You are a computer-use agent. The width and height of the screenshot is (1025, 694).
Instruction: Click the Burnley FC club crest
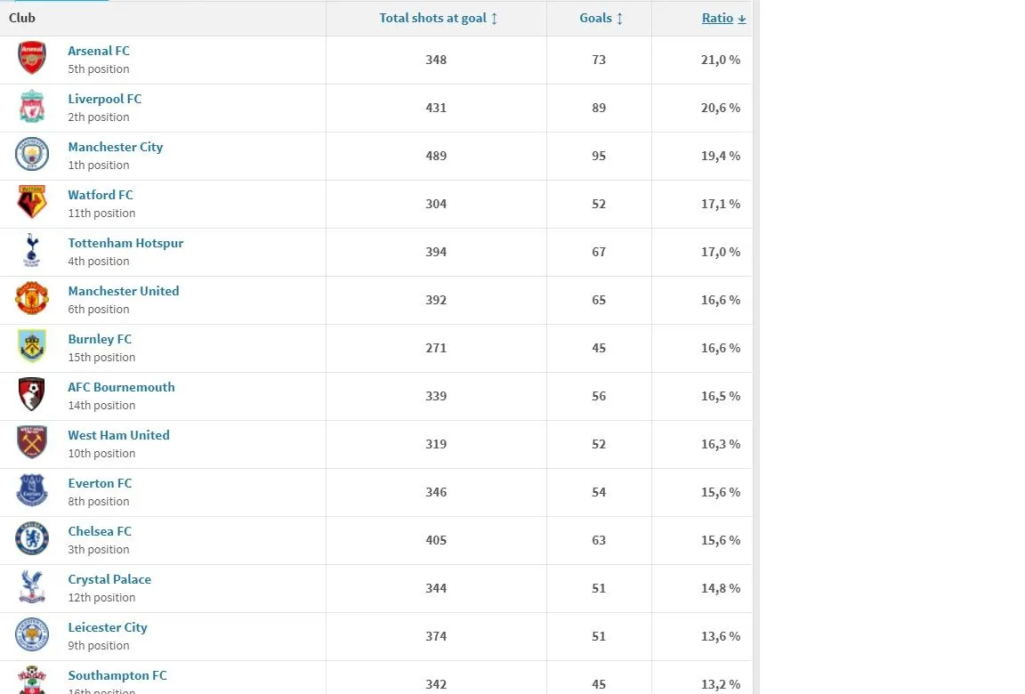pos(32,347)
